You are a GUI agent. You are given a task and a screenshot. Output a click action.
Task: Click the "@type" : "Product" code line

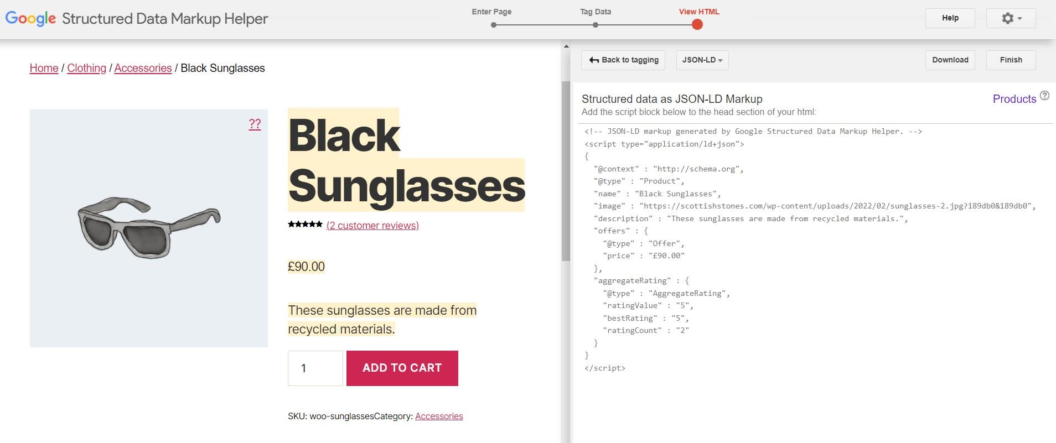pos(639,181)
